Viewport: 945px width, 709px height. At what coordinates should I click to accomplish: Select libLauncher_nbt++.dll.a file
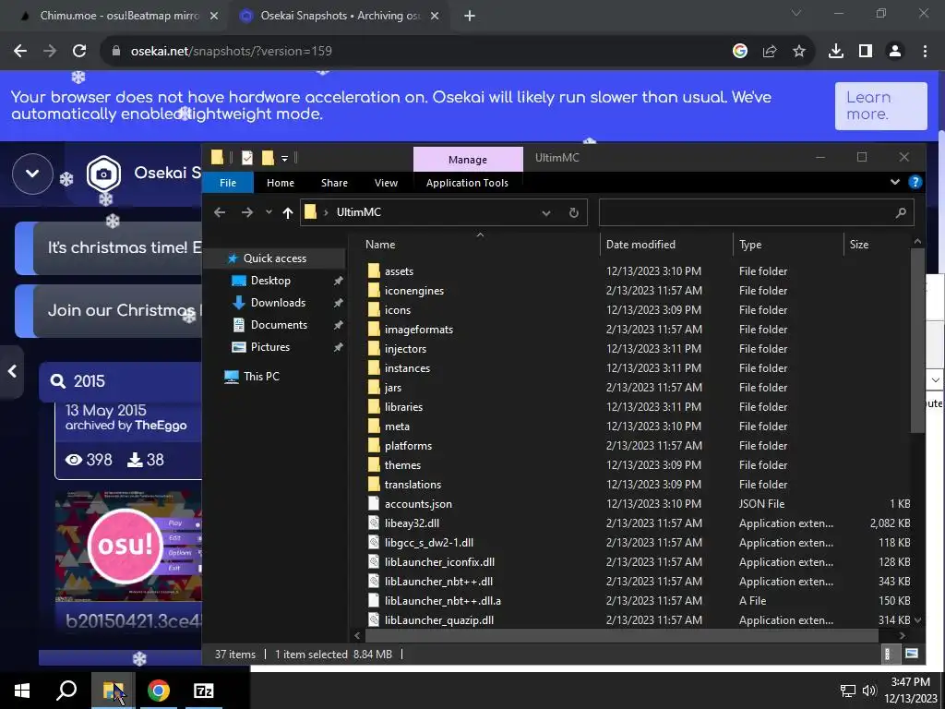pos(442,600)
